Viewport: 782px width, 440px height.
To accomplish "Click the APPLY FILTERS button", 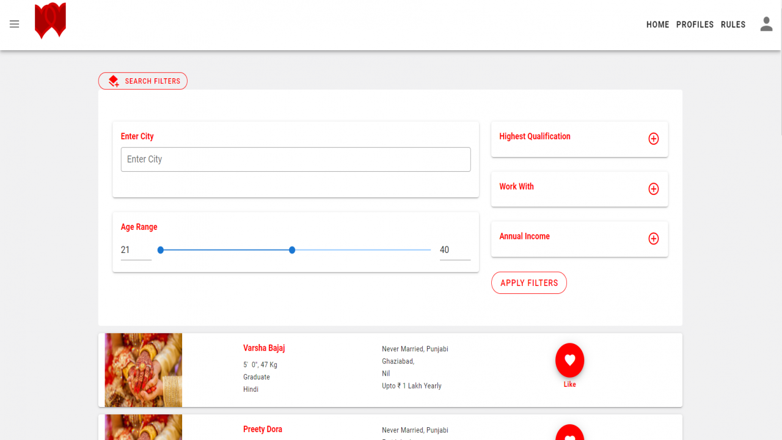I will [529, 283].
